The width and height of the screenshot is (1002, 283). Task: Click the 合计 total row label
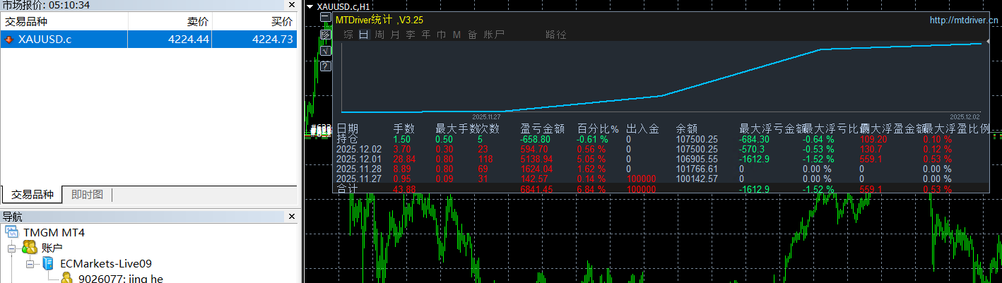[x=347, y=189]
